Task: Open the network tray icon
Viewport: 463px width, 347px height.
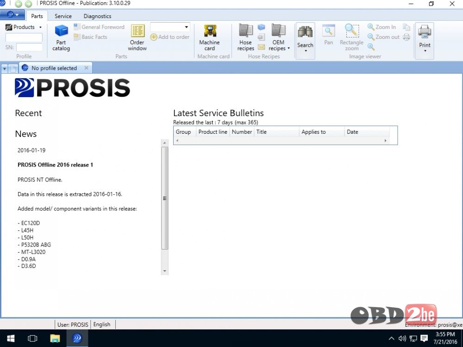Action: click(x=413, y=339)
